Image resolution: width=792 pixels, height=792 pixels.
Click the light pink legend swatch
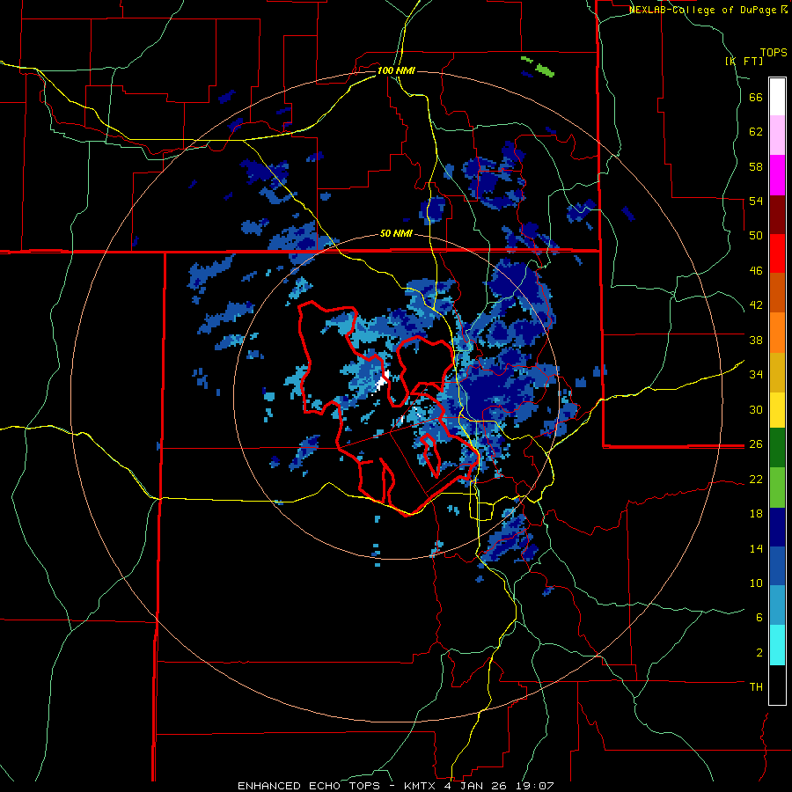pos(777,135)
